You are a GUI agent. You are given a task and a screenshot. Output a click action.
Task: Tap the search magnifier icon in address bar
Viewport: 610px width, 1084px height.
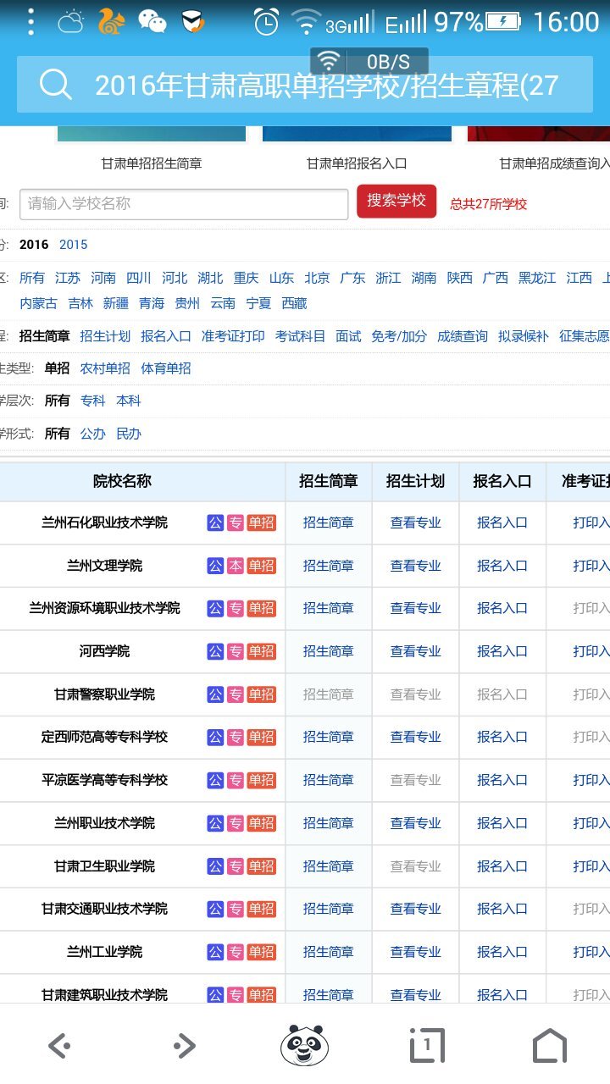pyautogui.click(x=56, y=85)
